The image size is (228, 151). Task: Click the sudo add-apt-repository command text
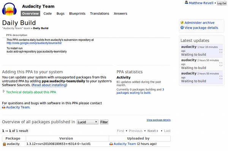point(36,51)
